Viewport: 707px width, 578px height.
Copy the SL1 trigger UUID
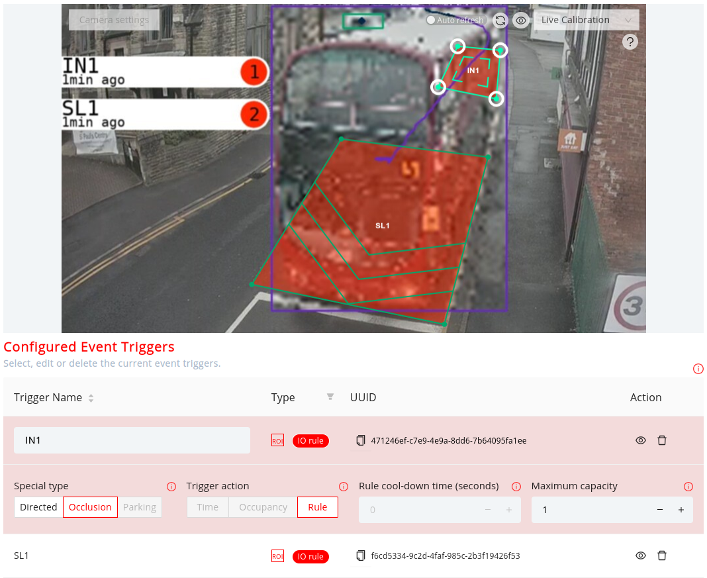[x=360, y=556]
